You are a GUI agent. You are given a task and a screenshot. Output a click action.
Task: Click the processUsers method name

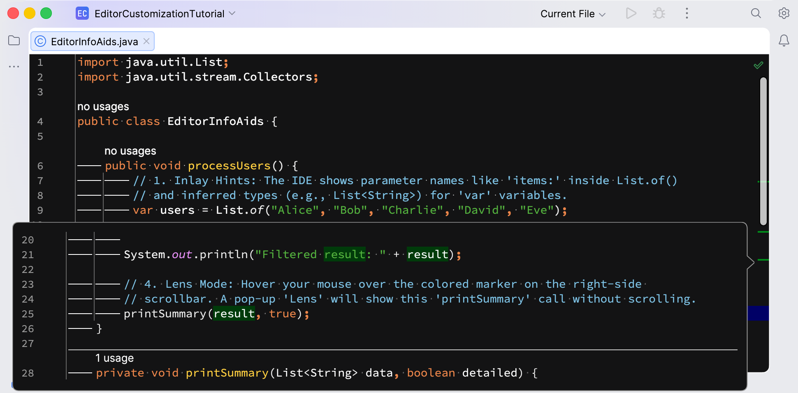tap(229, 166)
